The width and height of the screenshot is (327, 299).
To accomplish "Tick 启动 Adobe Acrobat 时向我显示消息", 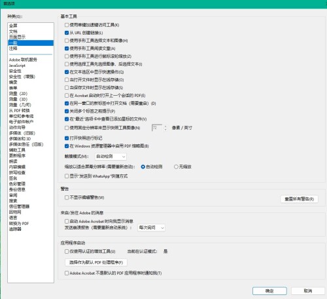I will 67,222.
